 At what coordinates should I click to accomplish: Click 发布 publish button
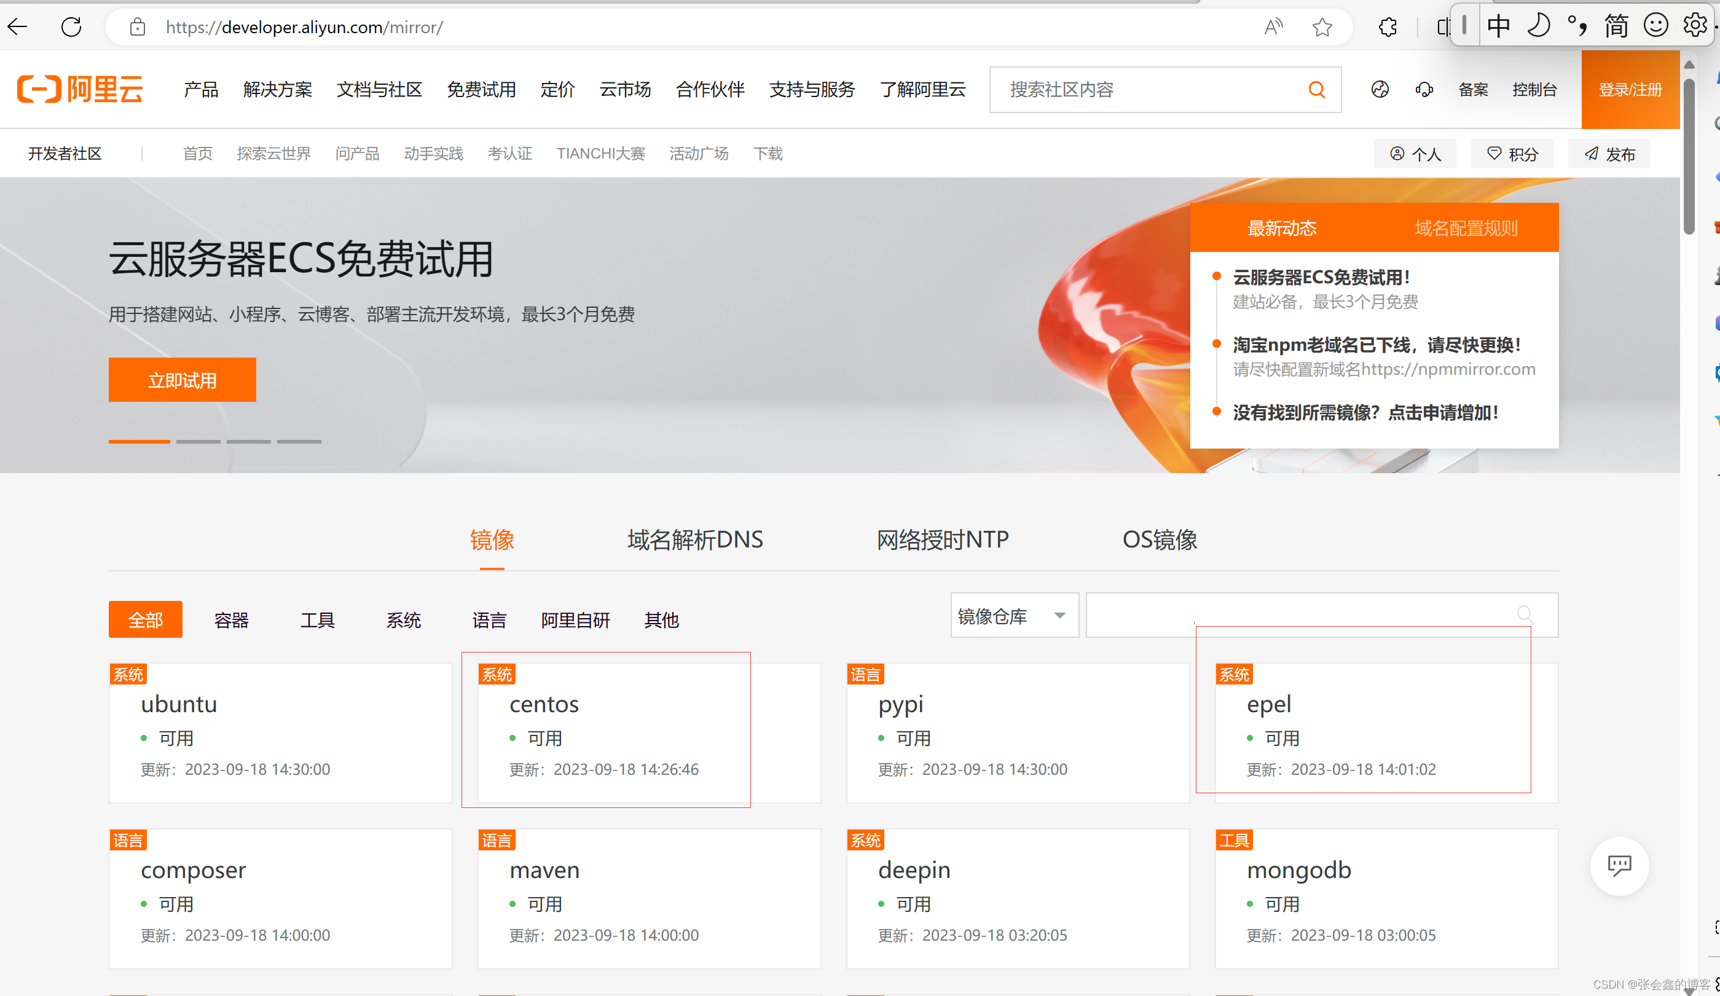click(x=1609, y=154)
